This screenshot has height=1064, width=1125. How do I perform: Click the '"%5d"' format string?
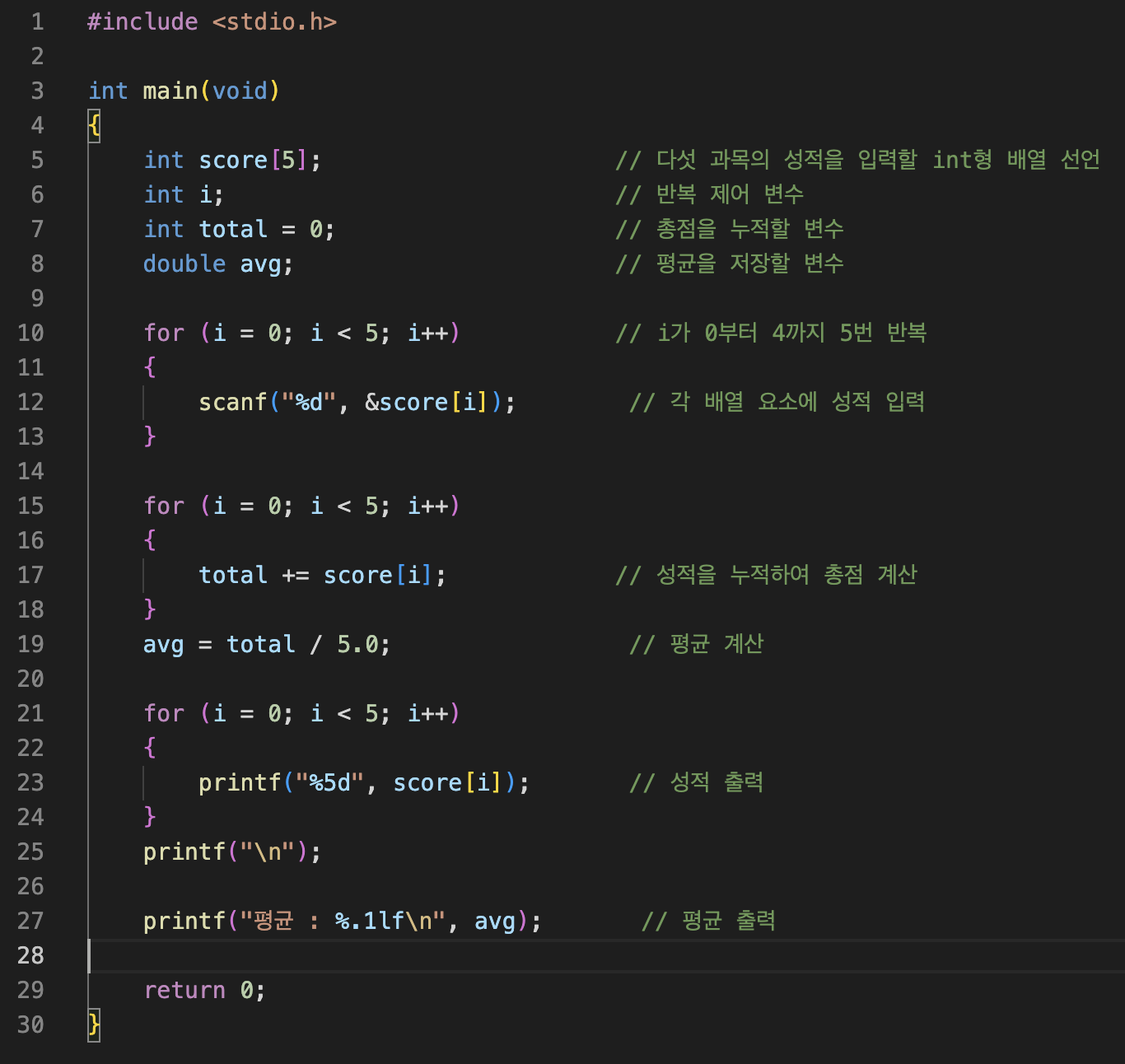(x=329, y=782)
